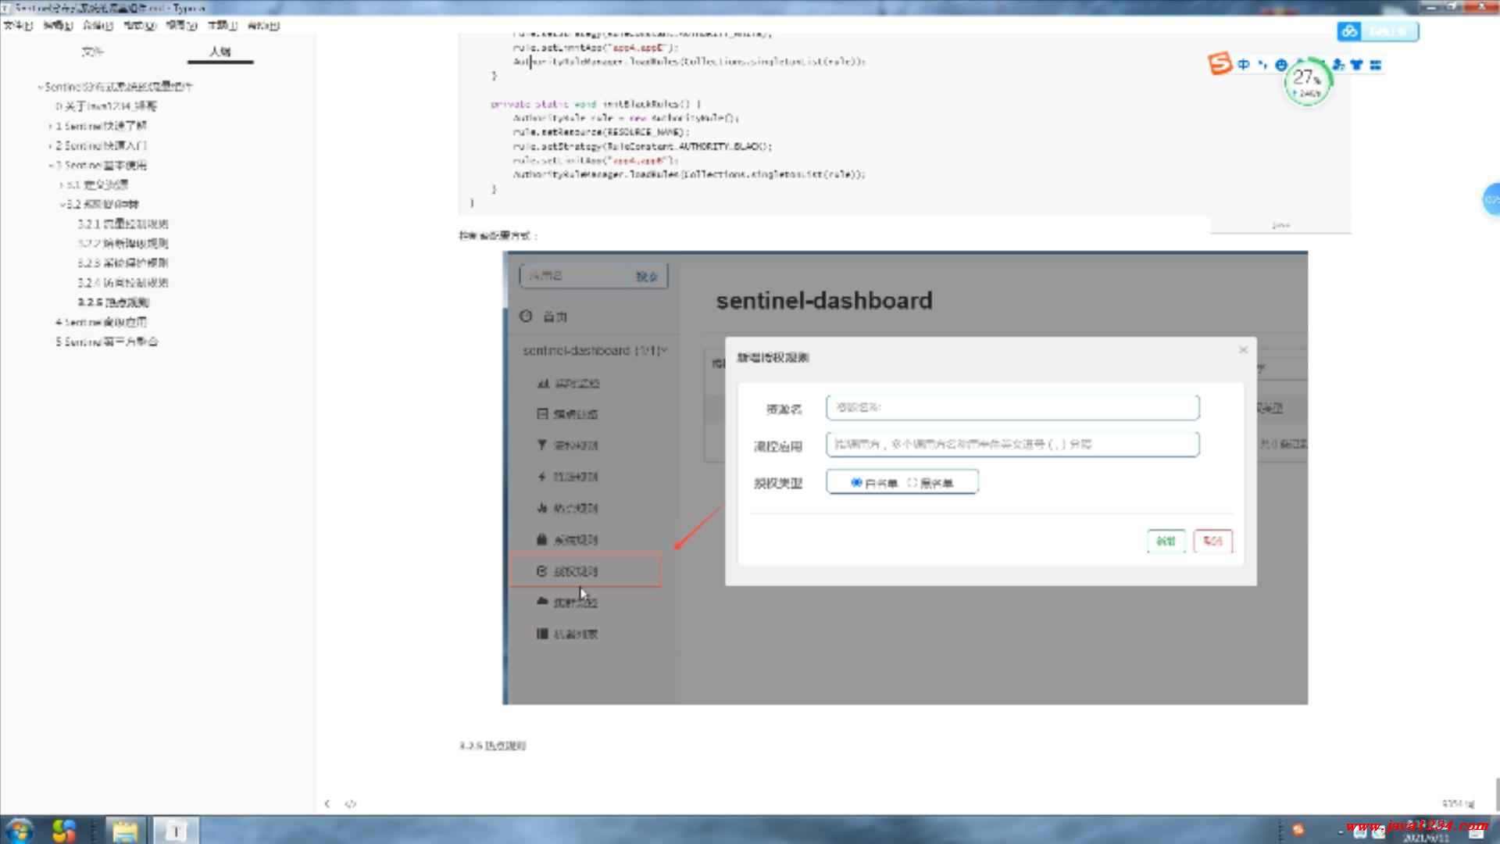1500x844 pixels.
Task: Click the 簇点链路 table icon in dashboard
Action: (x=543, y=413)
